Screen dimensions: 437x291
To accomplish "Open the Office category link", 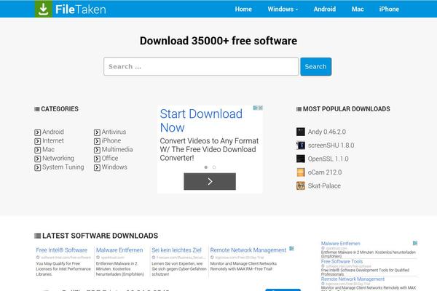I will coord(110,158).
